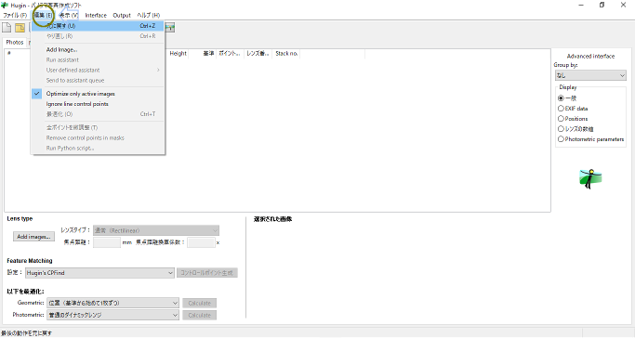The image size is (635, 338).
Task: Click the 基準 column header
Action: pyautogui.click(x=207, y=53)
